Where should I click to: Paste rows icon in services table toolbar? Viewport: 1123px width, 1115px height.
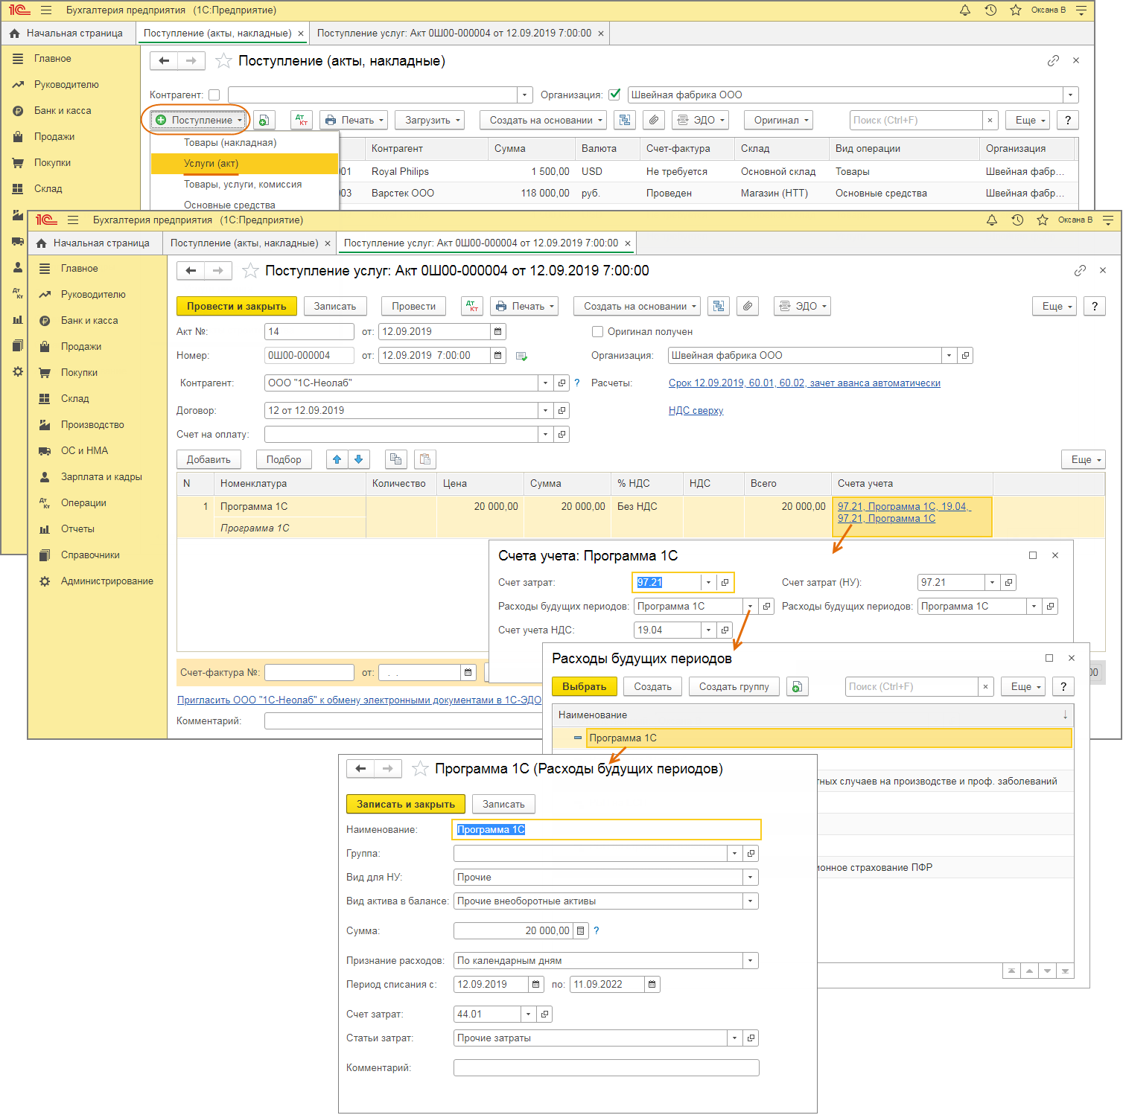coord(425,459)
